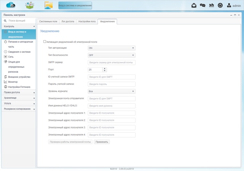Expand the Услуга section
244x171 pixels.
tap(19, 103)
